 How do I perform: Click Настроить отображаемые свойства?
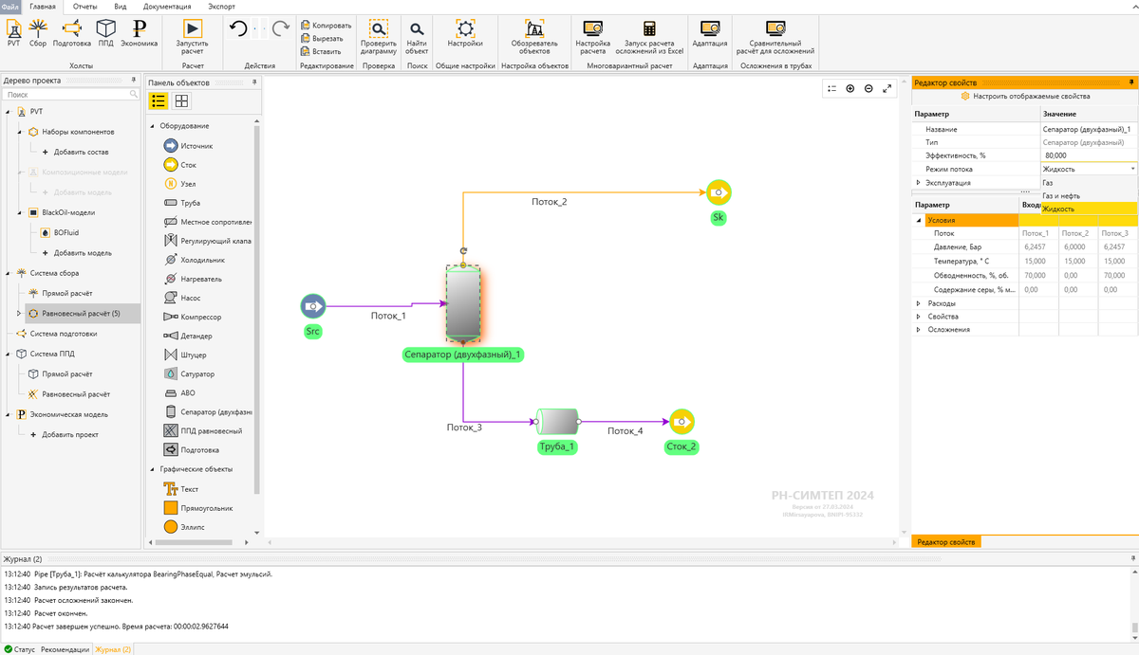1025,96
